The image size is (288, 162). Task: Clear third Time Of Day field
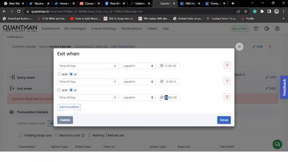[115, 98]
